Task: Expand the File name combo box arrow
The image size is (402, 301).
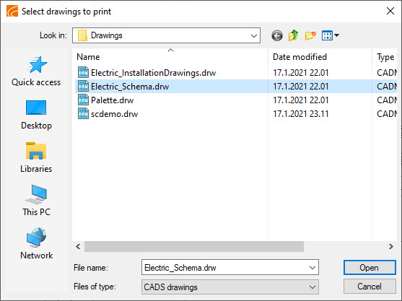Action: tap(313, 268)
